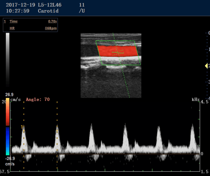The image size is (210, 176).
Task: Click the /U label in header
Action: click(x=82, y=11)
